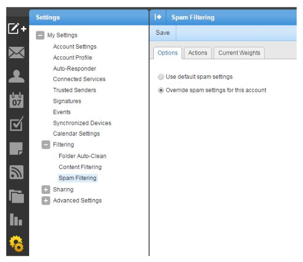303x262 pixels.
Task: Collapse the My Settings tree node
Action: (x=40, y=35)
